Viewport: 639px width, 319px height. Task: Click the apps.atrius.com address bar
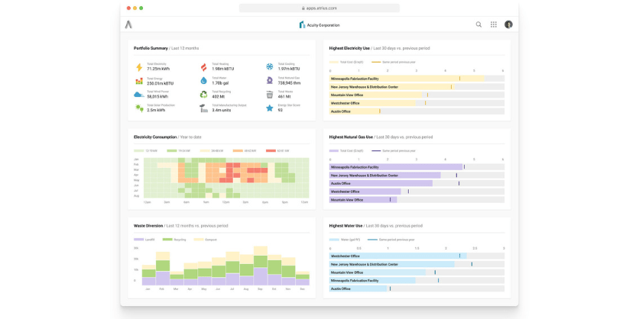(x=319, y=8)
